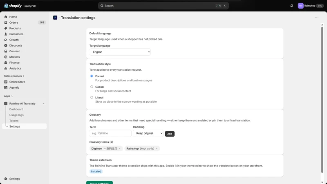Click the 161 orders count badge
Screen dimensions: 327x184
42,22
